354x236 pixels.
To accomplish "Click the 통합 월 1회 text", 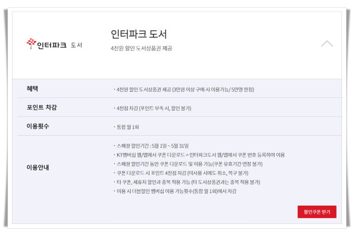I will point(127,127).
